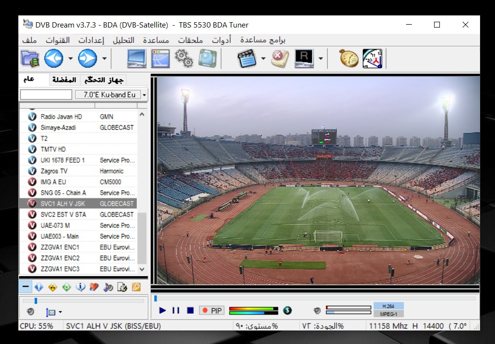The image size is (495, 344).
Task: Switch to the المفضلة (Favorites) tab
Action: [x=64, y=80]
